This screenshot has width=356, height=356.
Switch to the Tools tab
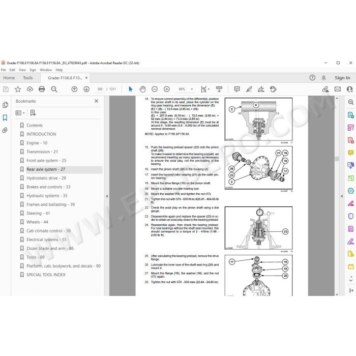pos(27,78)
